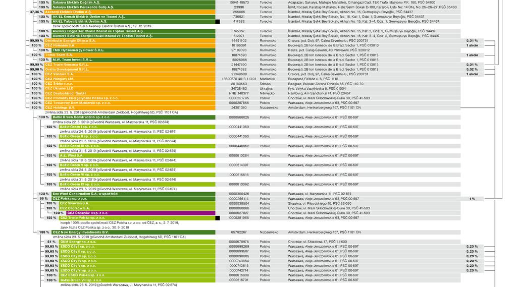Click the address Hamburg, Am Sandtorkai 74

click(319, 93)
